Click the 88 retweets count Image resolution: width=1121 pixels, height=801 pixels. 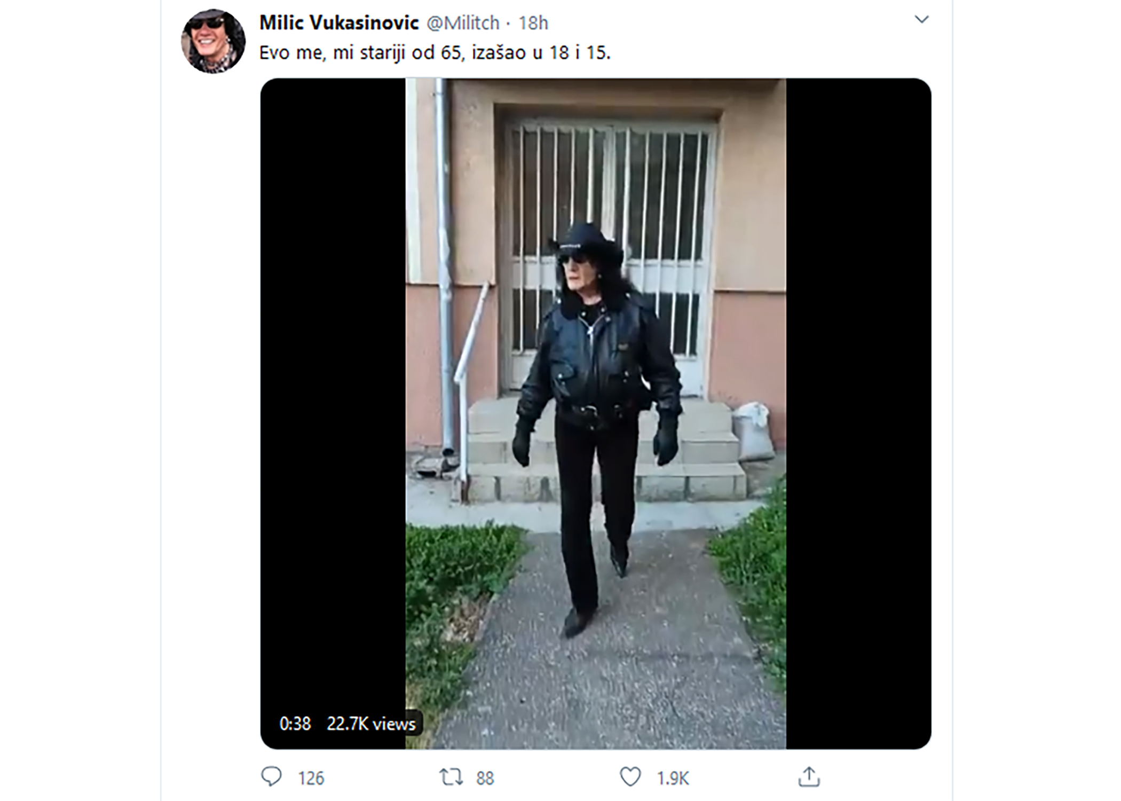[485, 778]
